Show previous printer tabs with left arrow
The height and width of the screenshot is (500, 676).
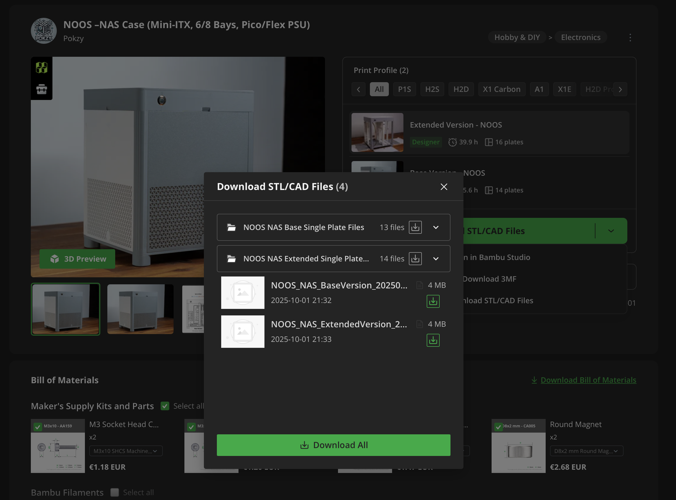(x=359, y=89)
